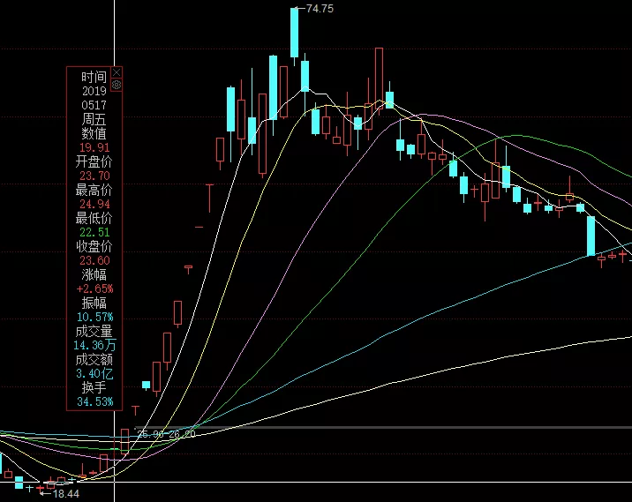
Task: Click the +2.65% change percentage
Action: 94,288
